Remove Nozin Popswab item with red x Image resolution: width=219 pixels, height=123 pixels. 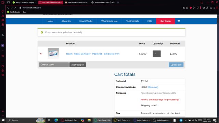point(41,54)
